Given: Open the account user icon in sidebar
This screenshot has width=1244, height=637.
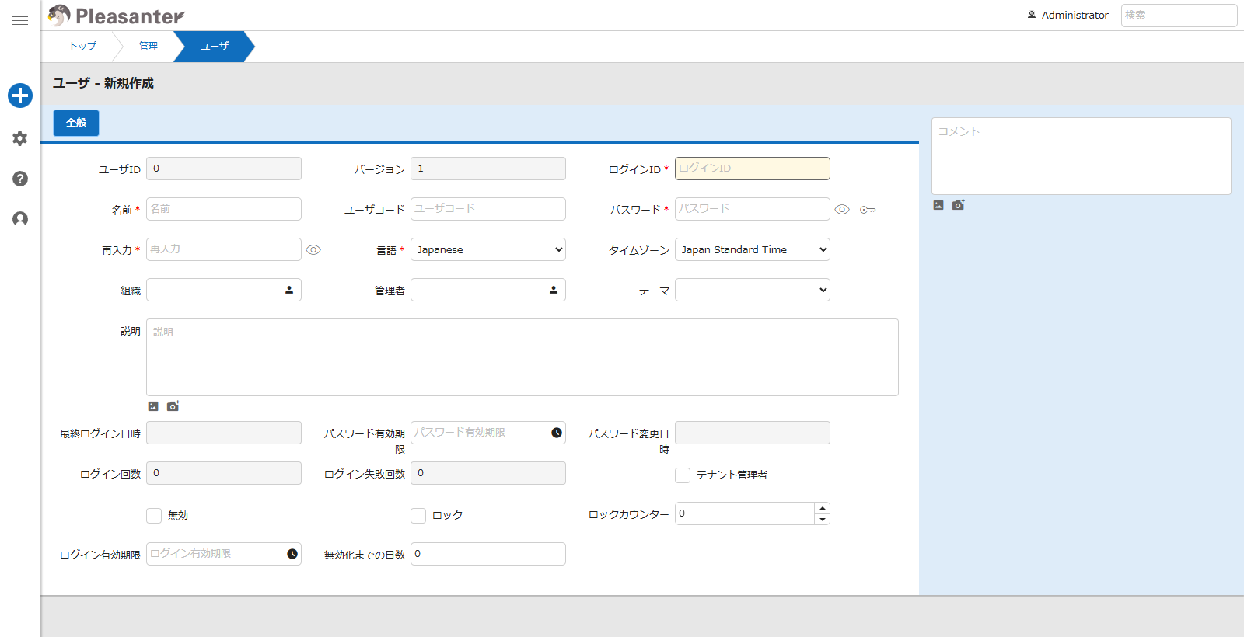Looking at the screenshot, I should (x=20, y=219).
